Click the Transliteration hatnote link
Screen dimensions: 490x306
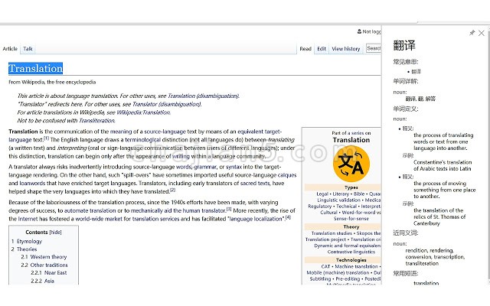[97, 121]
